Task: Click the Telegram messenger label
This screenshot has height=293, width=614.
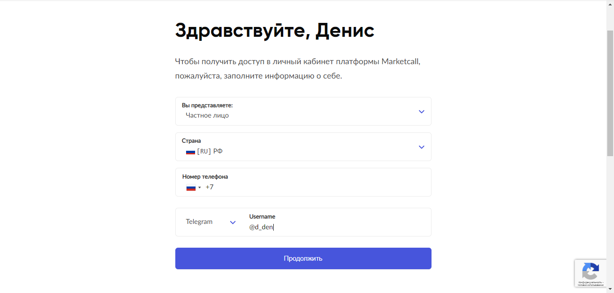Action: (x=199, y=222)
